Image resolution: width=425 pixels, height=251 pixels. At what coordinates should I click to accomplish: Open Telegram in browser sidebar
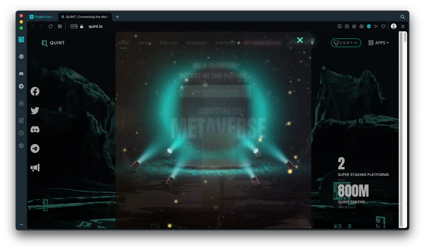[21, 86]
